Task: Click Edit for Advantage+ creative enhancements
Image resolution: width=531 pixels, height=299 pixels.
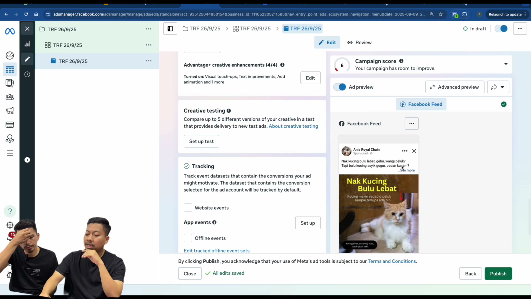Action: (310, 78)
